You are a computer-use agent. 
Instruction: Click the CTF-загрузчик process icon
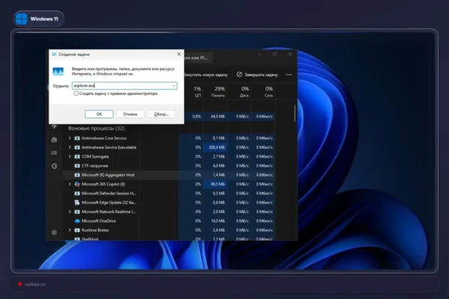(x=77, y=166)
